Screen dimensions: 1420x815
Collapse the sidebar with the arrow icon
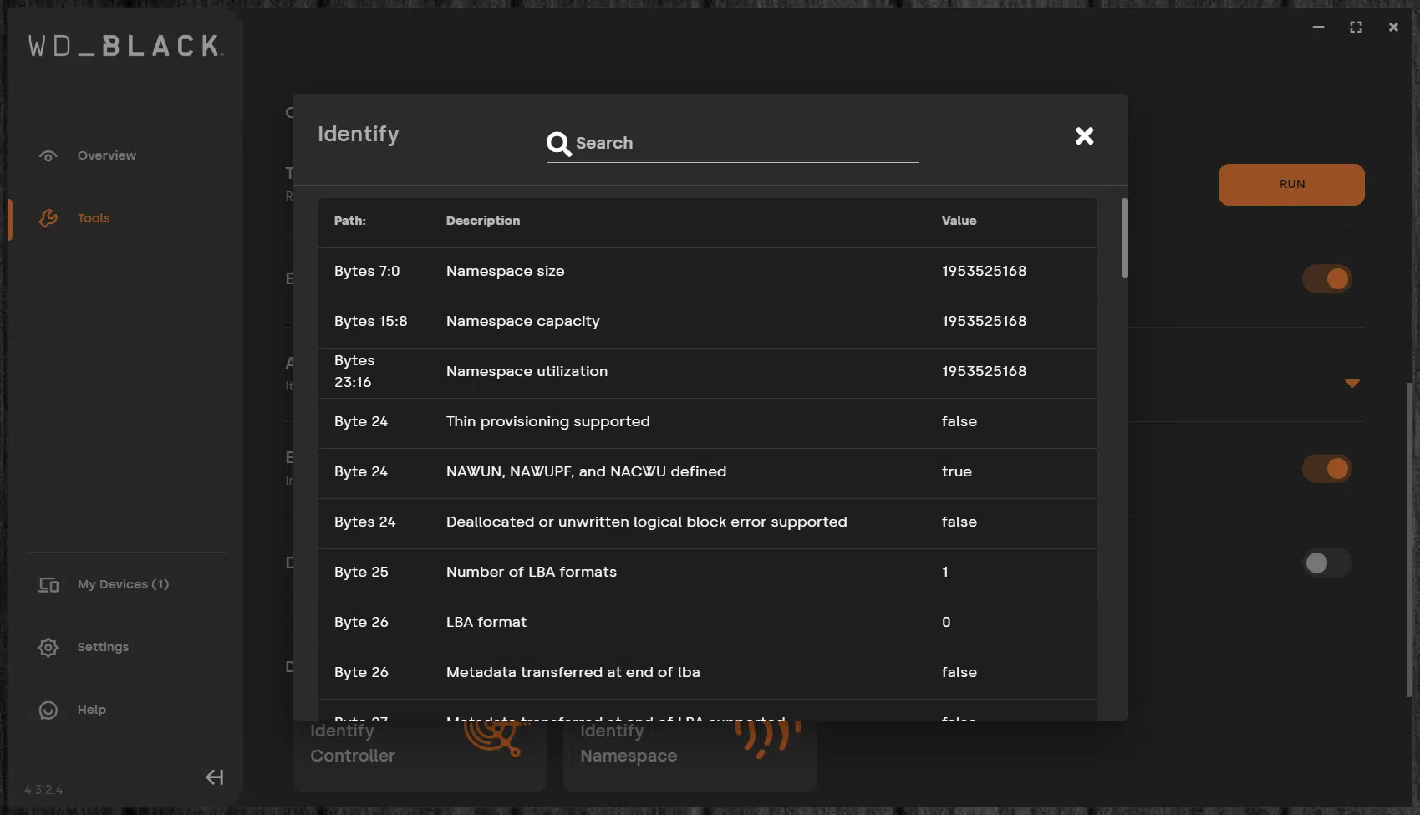pos(215,777)
